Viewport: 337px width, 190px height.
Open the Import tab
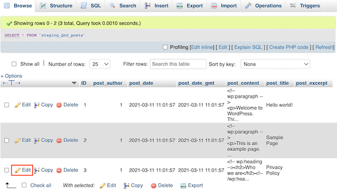click(224, 6)
